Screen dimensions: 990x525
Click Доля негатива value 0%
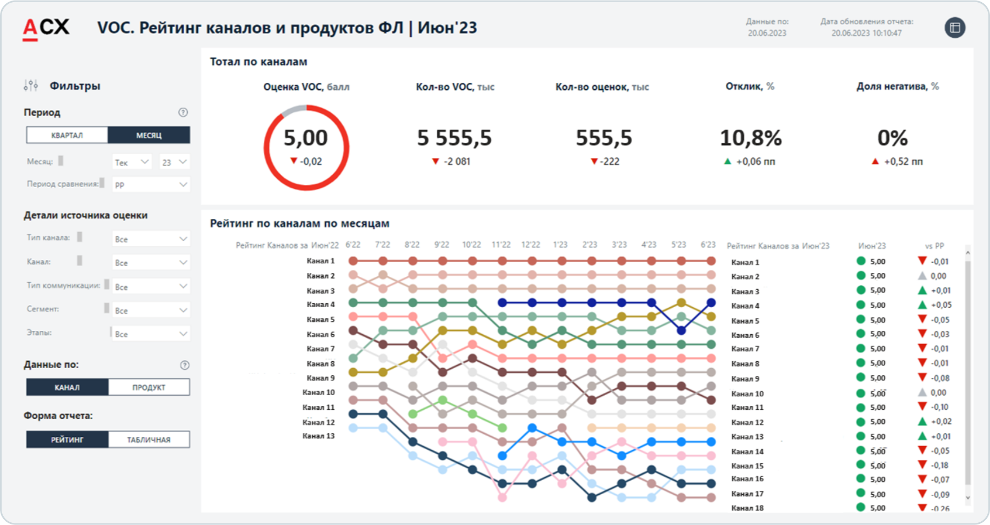[893, 138]
